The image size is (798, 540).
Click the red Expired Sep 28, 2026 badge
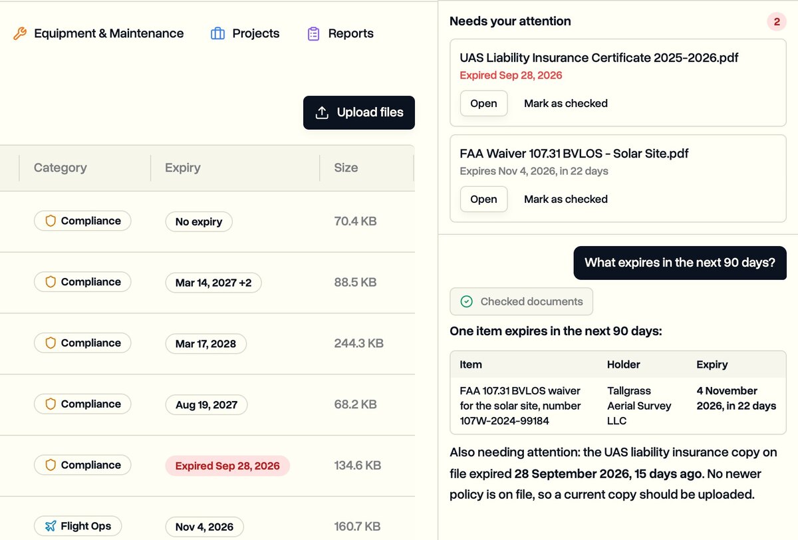coord(227,466)
